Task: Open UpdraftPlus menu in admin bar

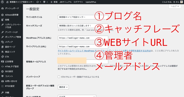Action: 91,2
